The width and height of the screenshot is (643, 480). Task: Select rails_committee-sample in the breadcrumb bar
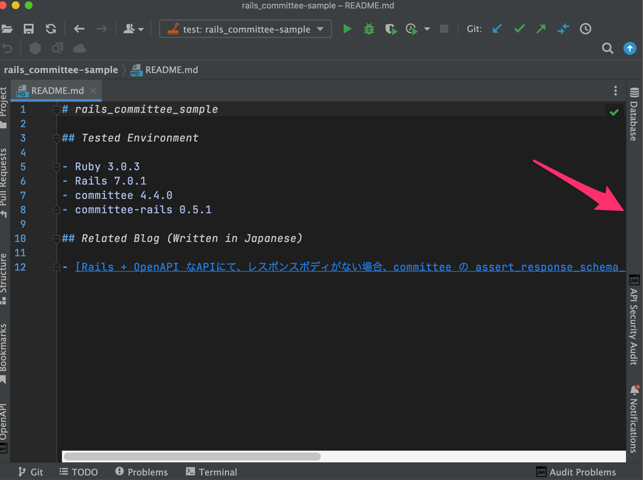pyautogui.click(x=61, y=70)
